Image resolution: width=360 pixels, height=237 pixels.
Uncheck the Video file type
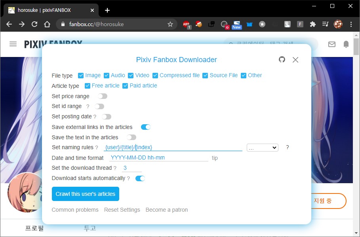pos(131,76)
